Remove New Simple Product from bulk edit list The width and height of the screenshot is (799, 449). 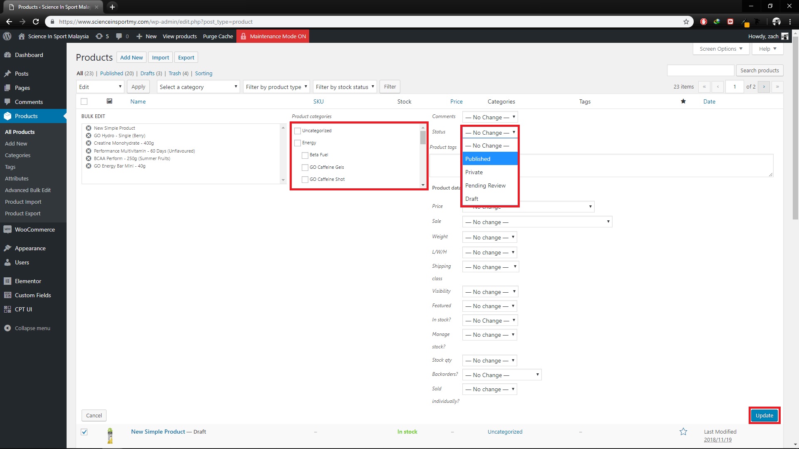point(89,128)
